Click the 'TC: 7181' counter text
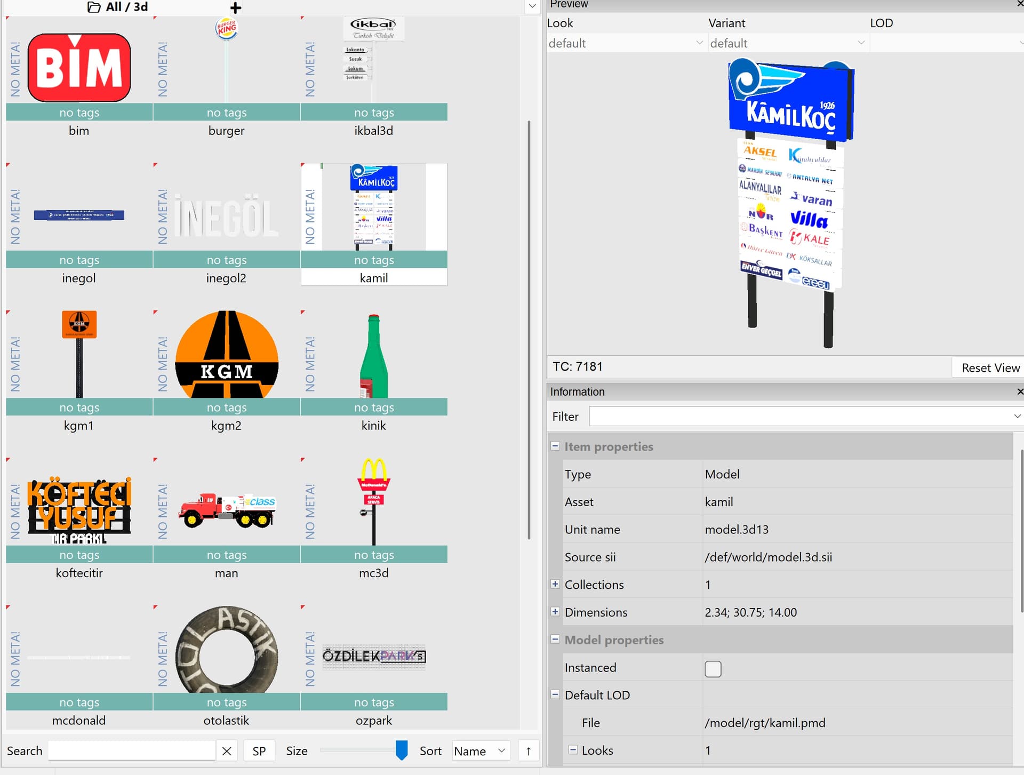The height and width of the screenshot is (775, 1024). click(x=578, y=366)
